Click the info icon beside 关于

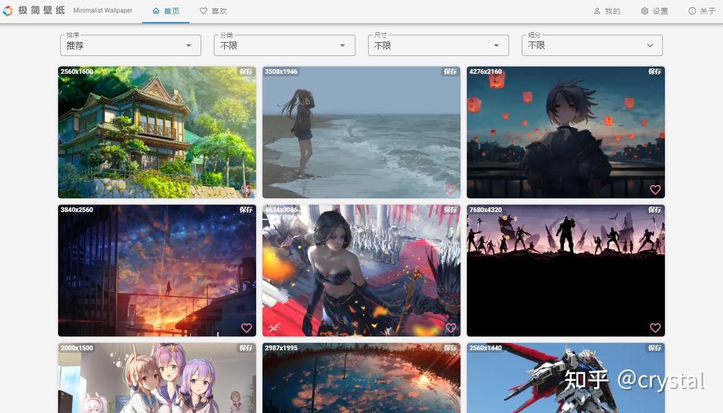click(692, 11)
